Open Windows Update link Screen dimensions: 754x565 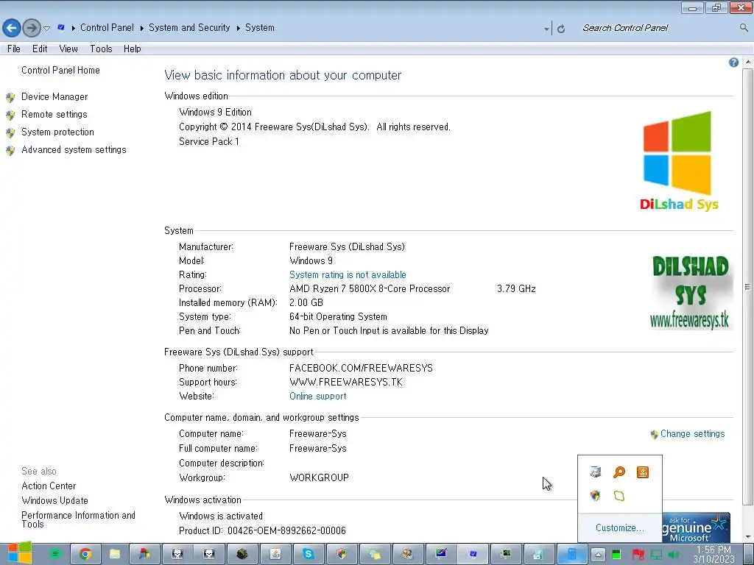(x=54, y=500)
